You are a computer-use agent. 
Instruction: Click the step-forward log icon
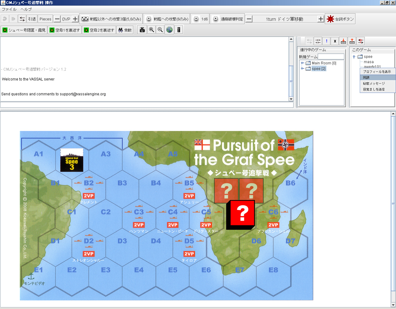point(13,19)
